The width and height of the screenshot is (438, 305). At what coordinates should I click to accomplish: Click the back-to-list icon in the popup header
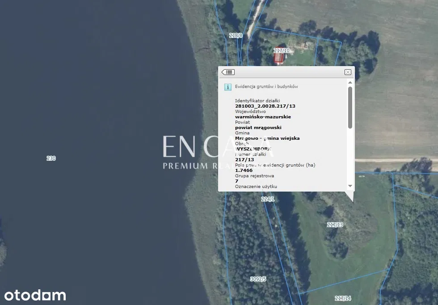click(228, 72)
